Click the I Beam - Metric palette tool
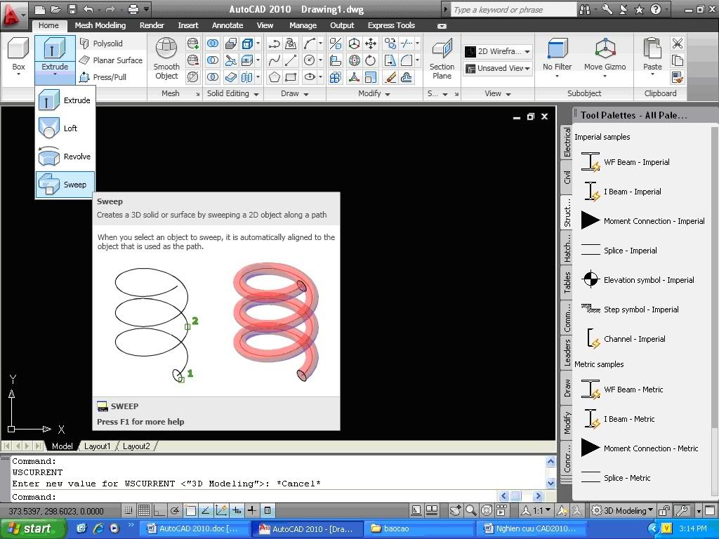The height and width of the screenshot is (539, 719). click(x=619, y=419)
